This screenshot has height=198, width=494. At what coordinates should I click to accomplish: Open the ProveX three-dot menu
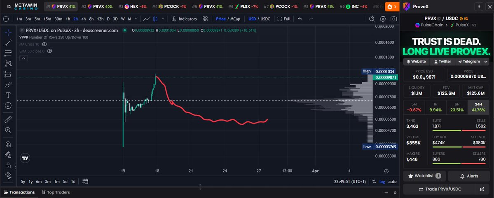point(479,6)
